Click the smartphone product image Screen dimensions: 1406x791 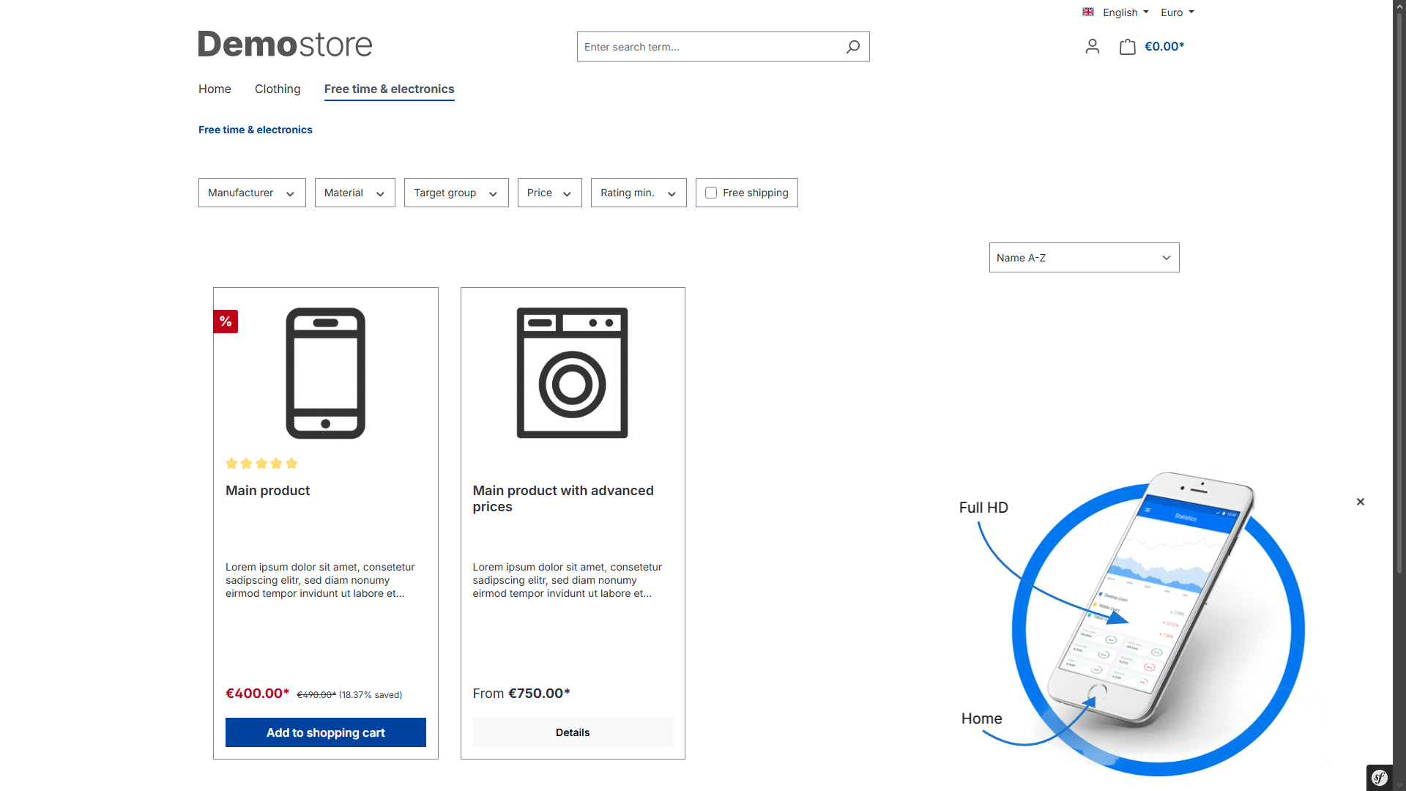coord(326,373)
